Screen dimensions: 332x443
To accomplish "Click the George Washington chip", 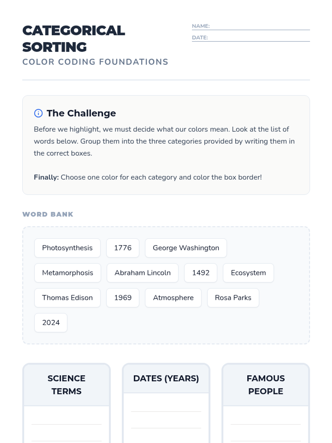I will tap(186, 248).
